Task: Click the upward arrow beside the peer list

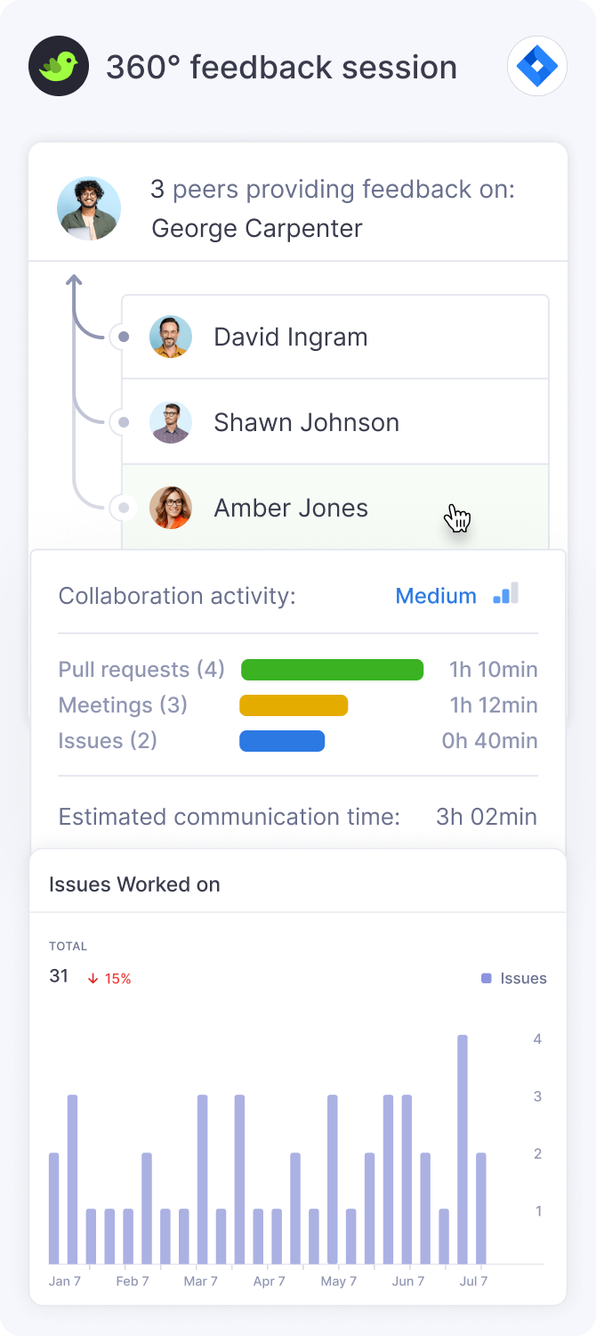Action: [74, 283]
